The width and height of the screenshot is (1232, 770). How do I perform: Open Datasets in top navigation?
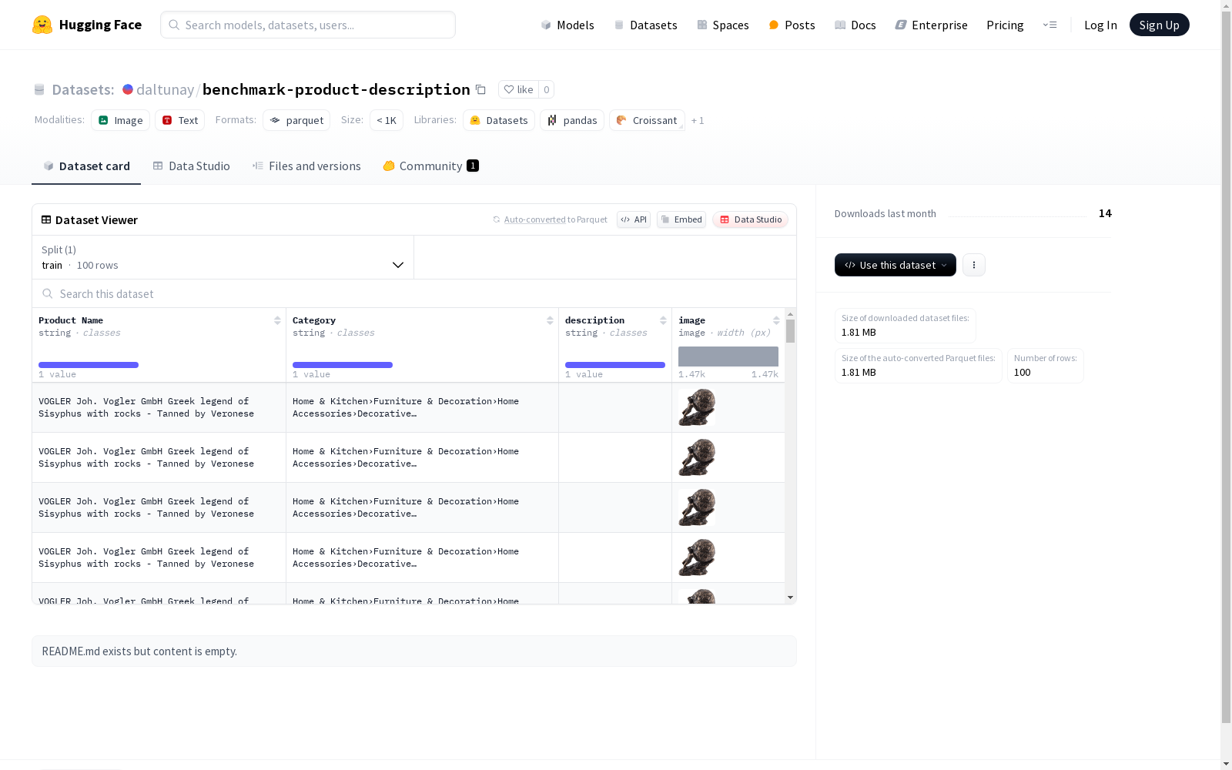click(645, 25)
